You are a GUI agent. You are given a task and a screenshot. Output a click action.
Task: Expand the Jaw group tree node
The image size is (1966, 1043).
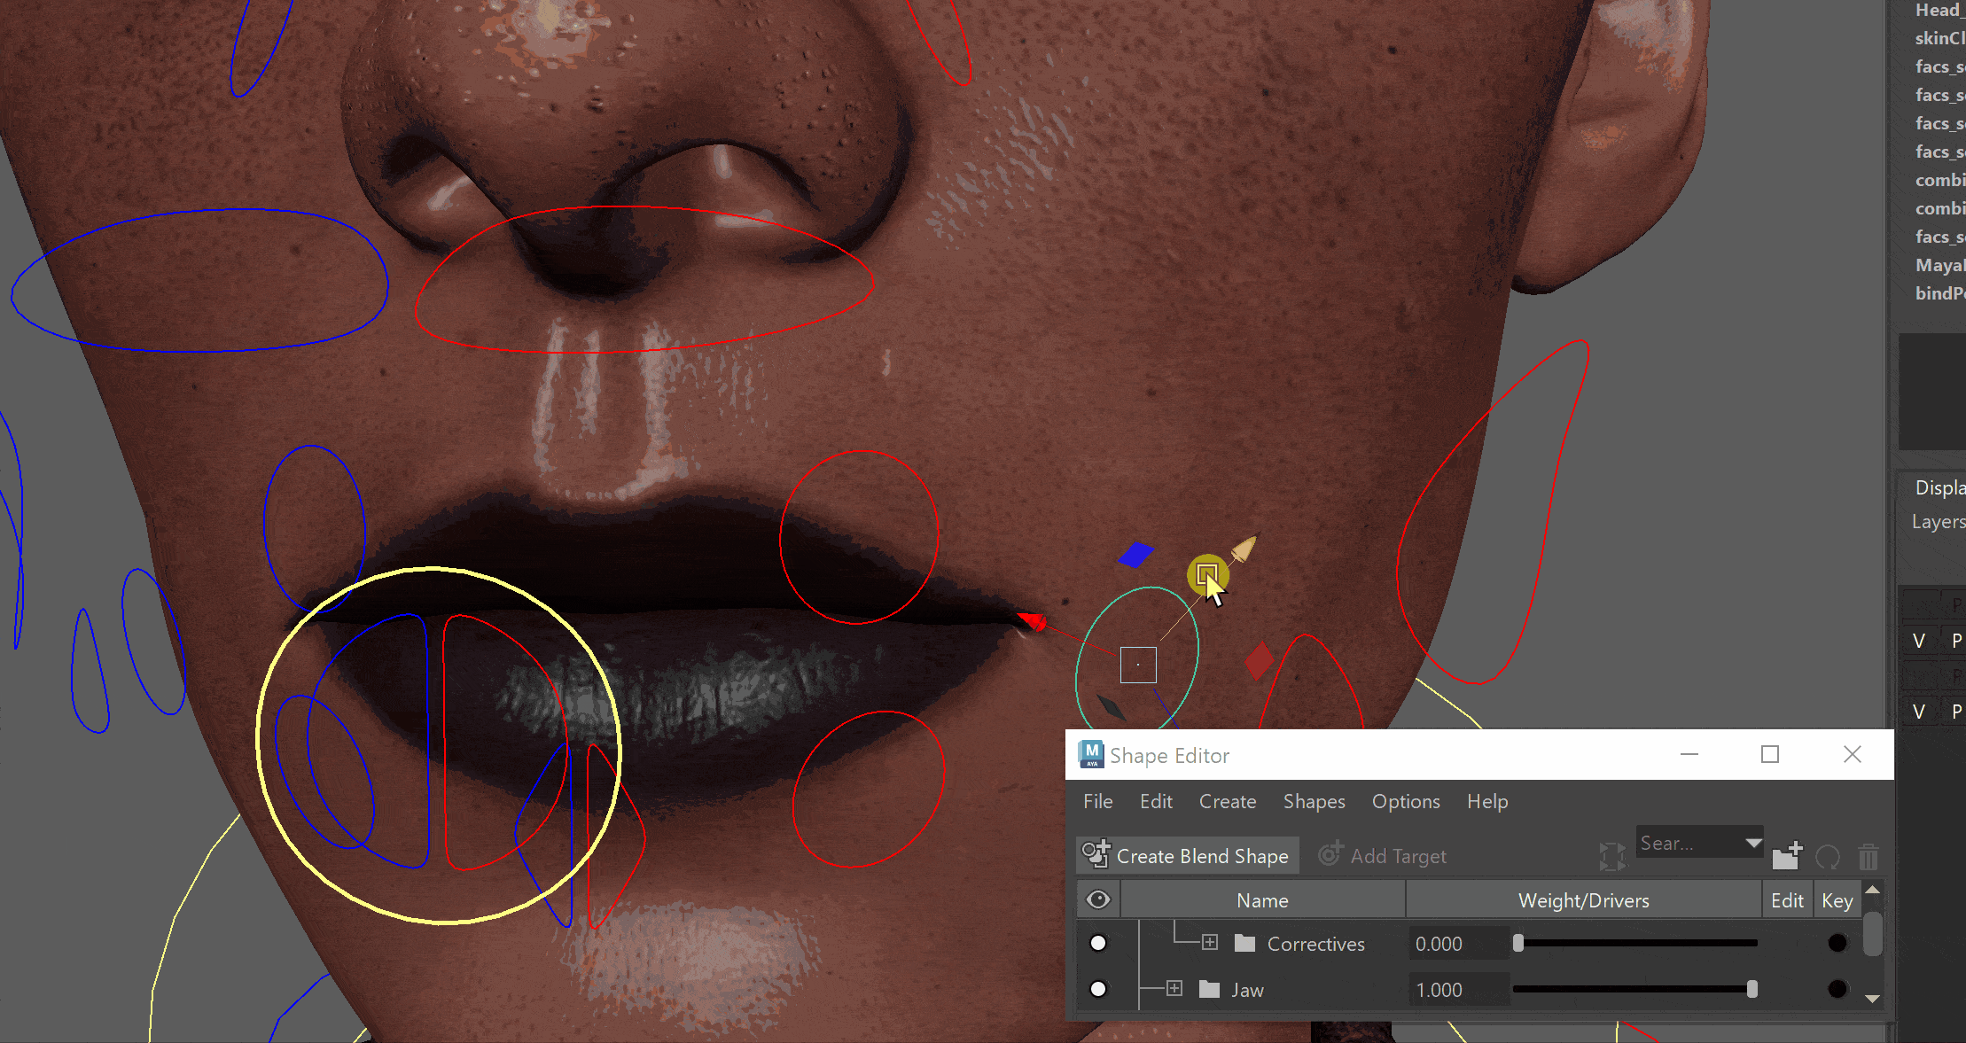tap(1174, 989)
